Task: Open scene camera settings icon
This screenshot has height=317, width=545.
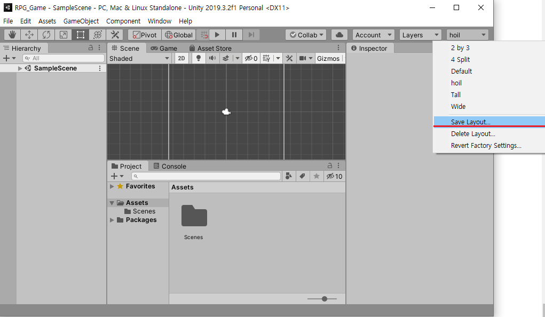Action: click(303, 58)
